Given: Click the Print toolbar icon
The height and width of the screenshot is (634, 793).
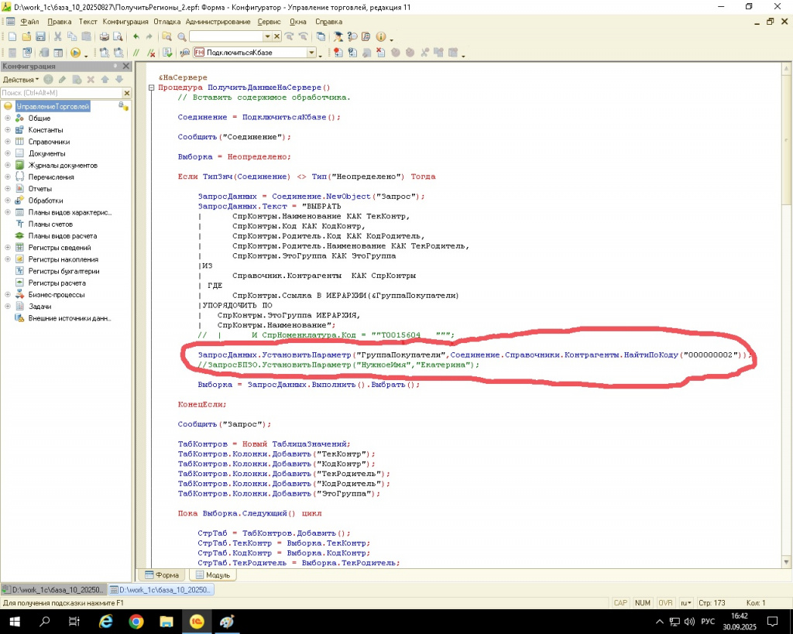Looking at the screenshot, I should point(105,36).
